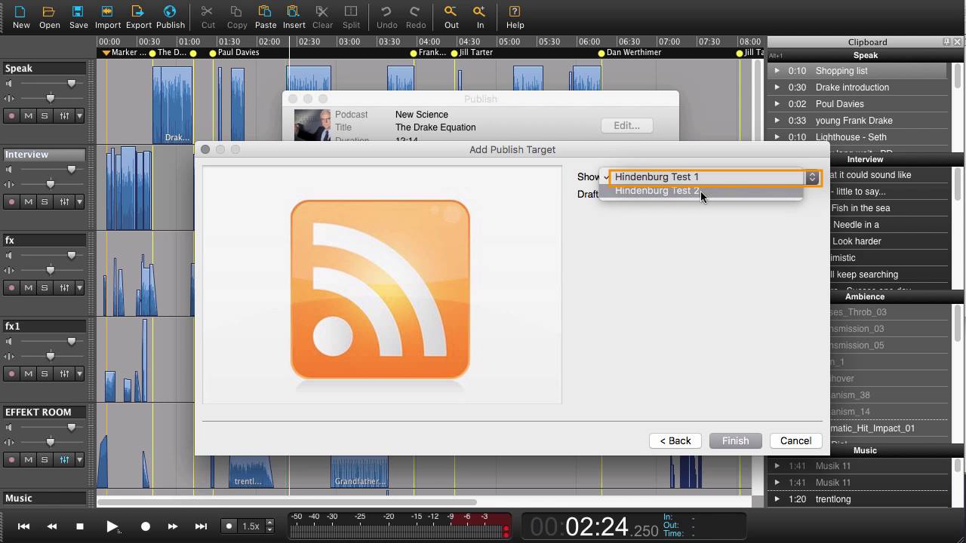Open the Speak track options dropdown arrow
The image size is (966, 543).
(79, 115)
